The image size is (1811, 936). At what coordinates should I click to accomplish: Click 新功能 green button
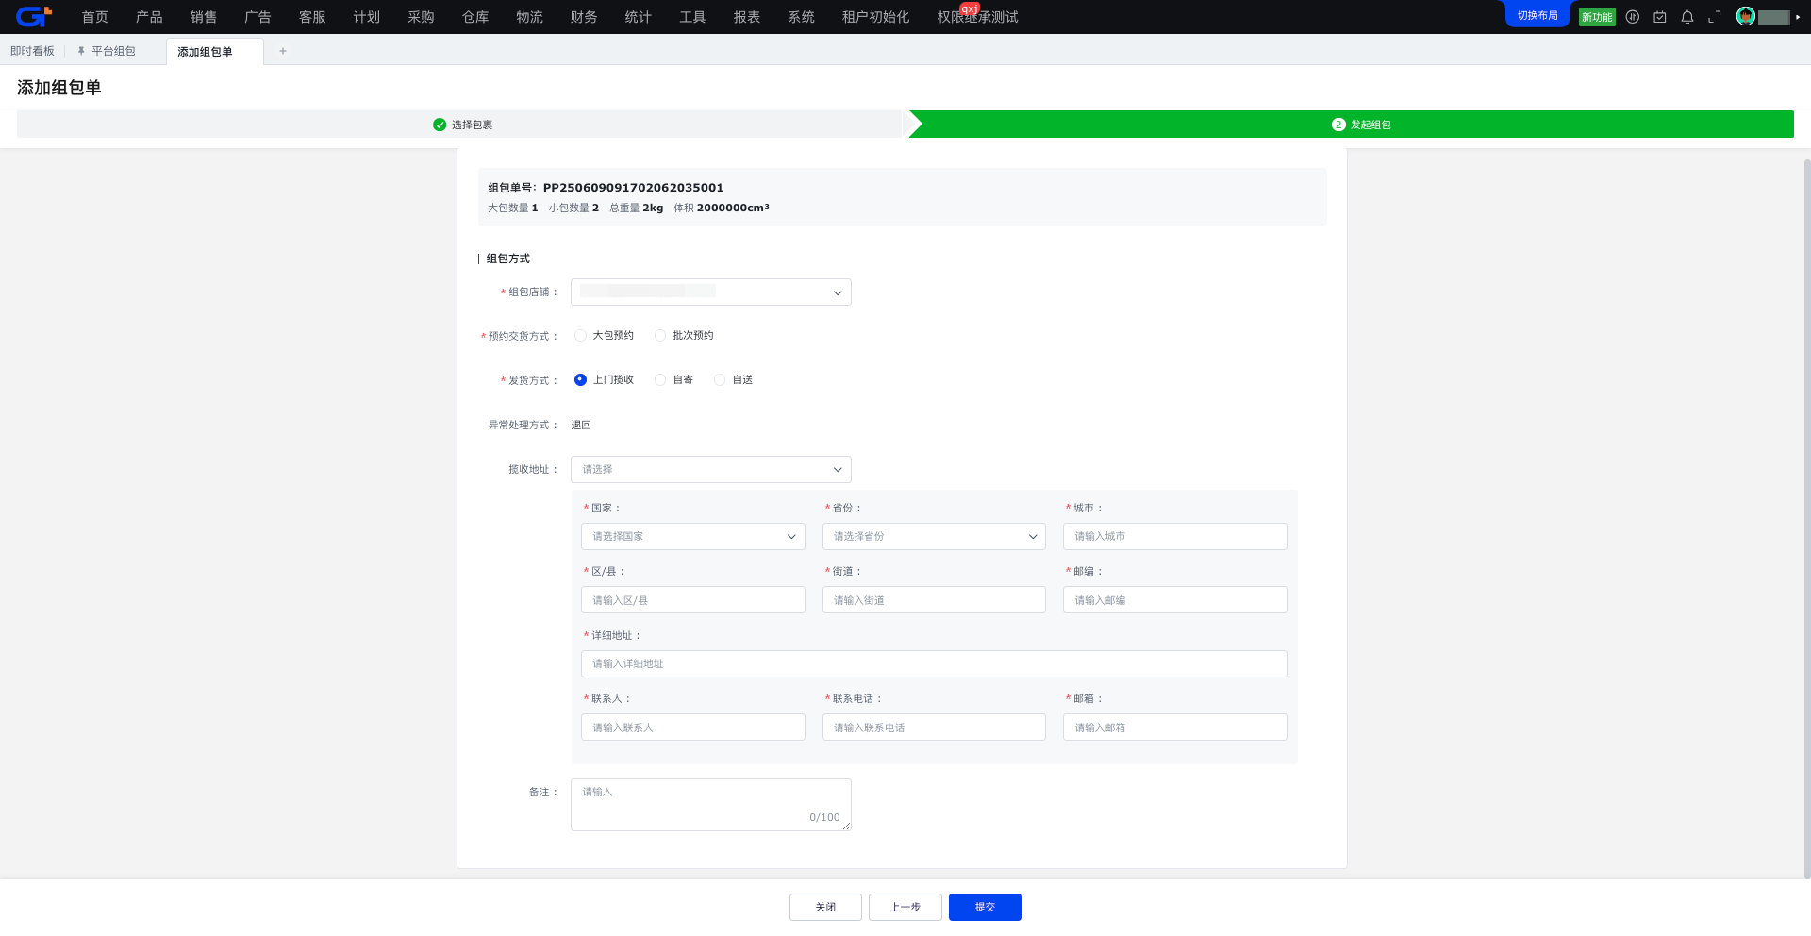coord(1597,17)
